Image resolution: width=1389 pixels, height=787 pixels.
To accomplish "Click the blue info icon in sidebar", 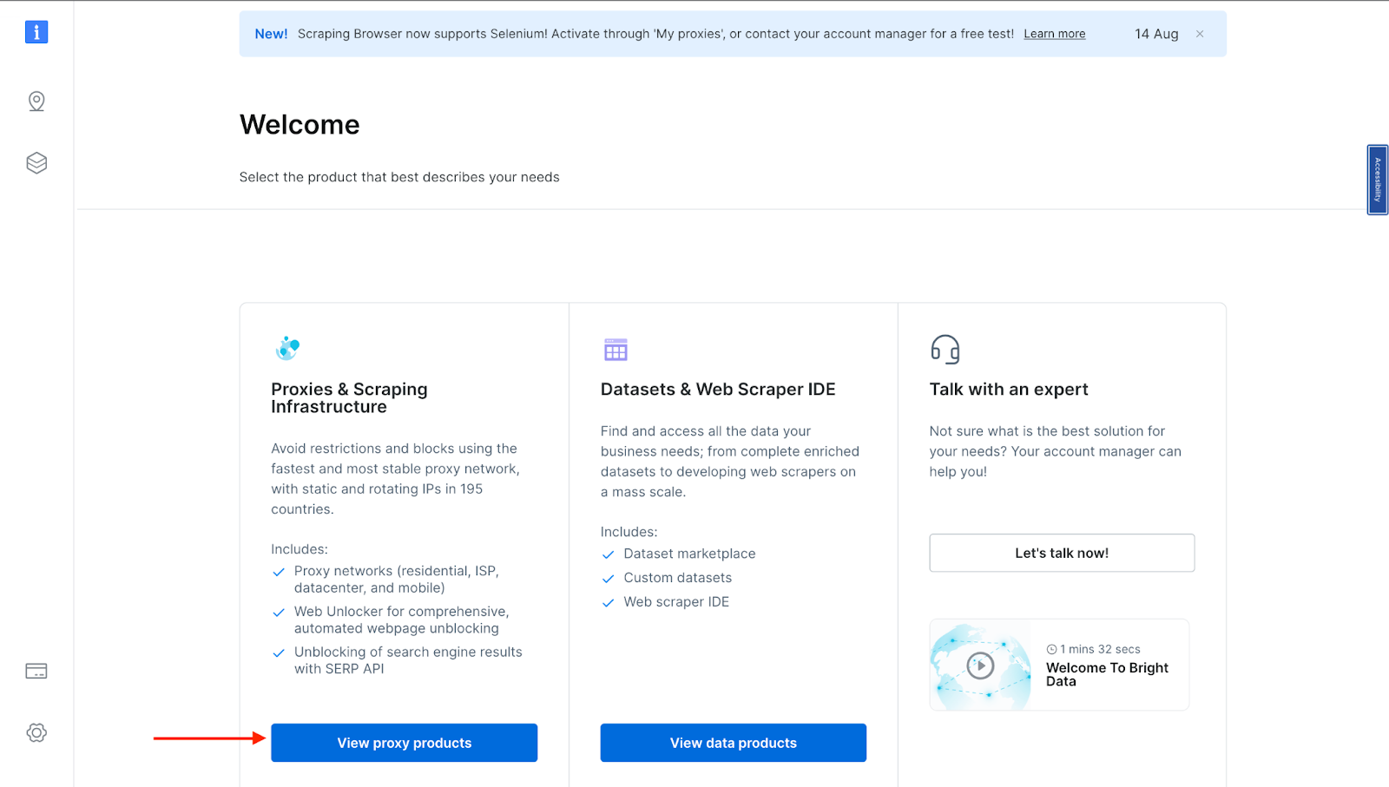I will tap(36, 32).
